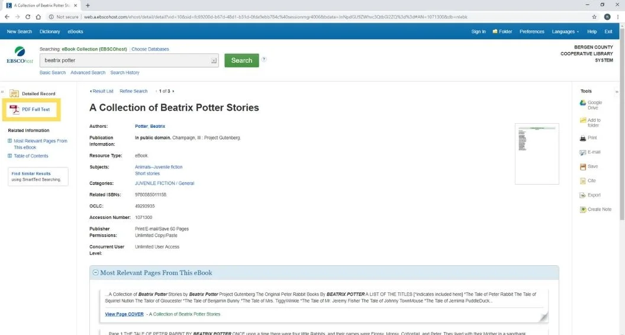Click Refine Search link
Image resolution: width=625 pixels, height=335 pixels.
[x=134, y=91]
